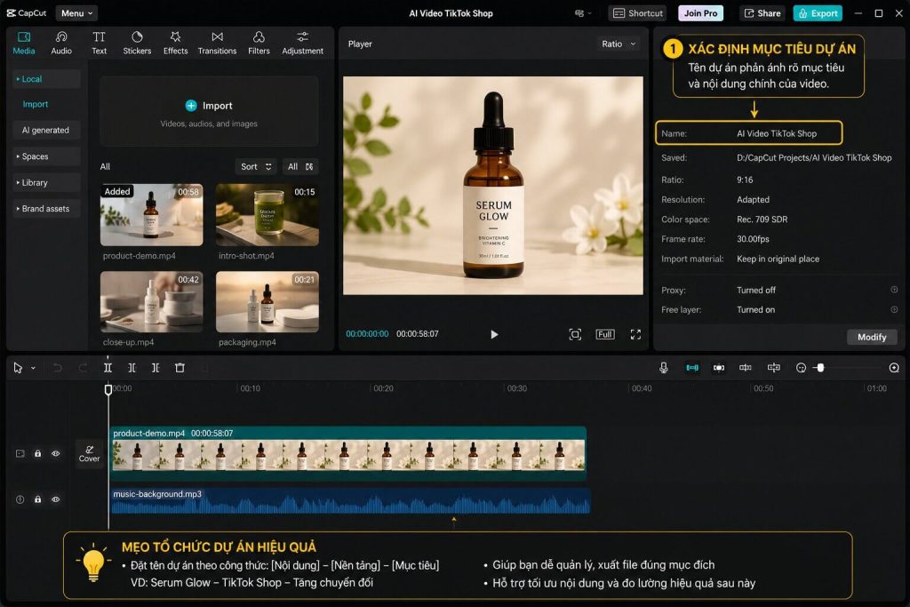Click the Delete trash icon in timeline toolbar
The width and height of the screenshot is (910, 607).
pyautogui.click(x=180, y=368)
